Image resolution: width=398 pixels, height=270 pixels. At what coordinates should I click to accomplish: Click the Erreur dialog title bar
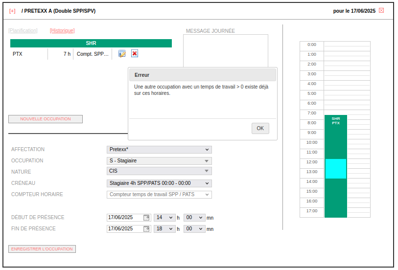click(x=203, y=75)
